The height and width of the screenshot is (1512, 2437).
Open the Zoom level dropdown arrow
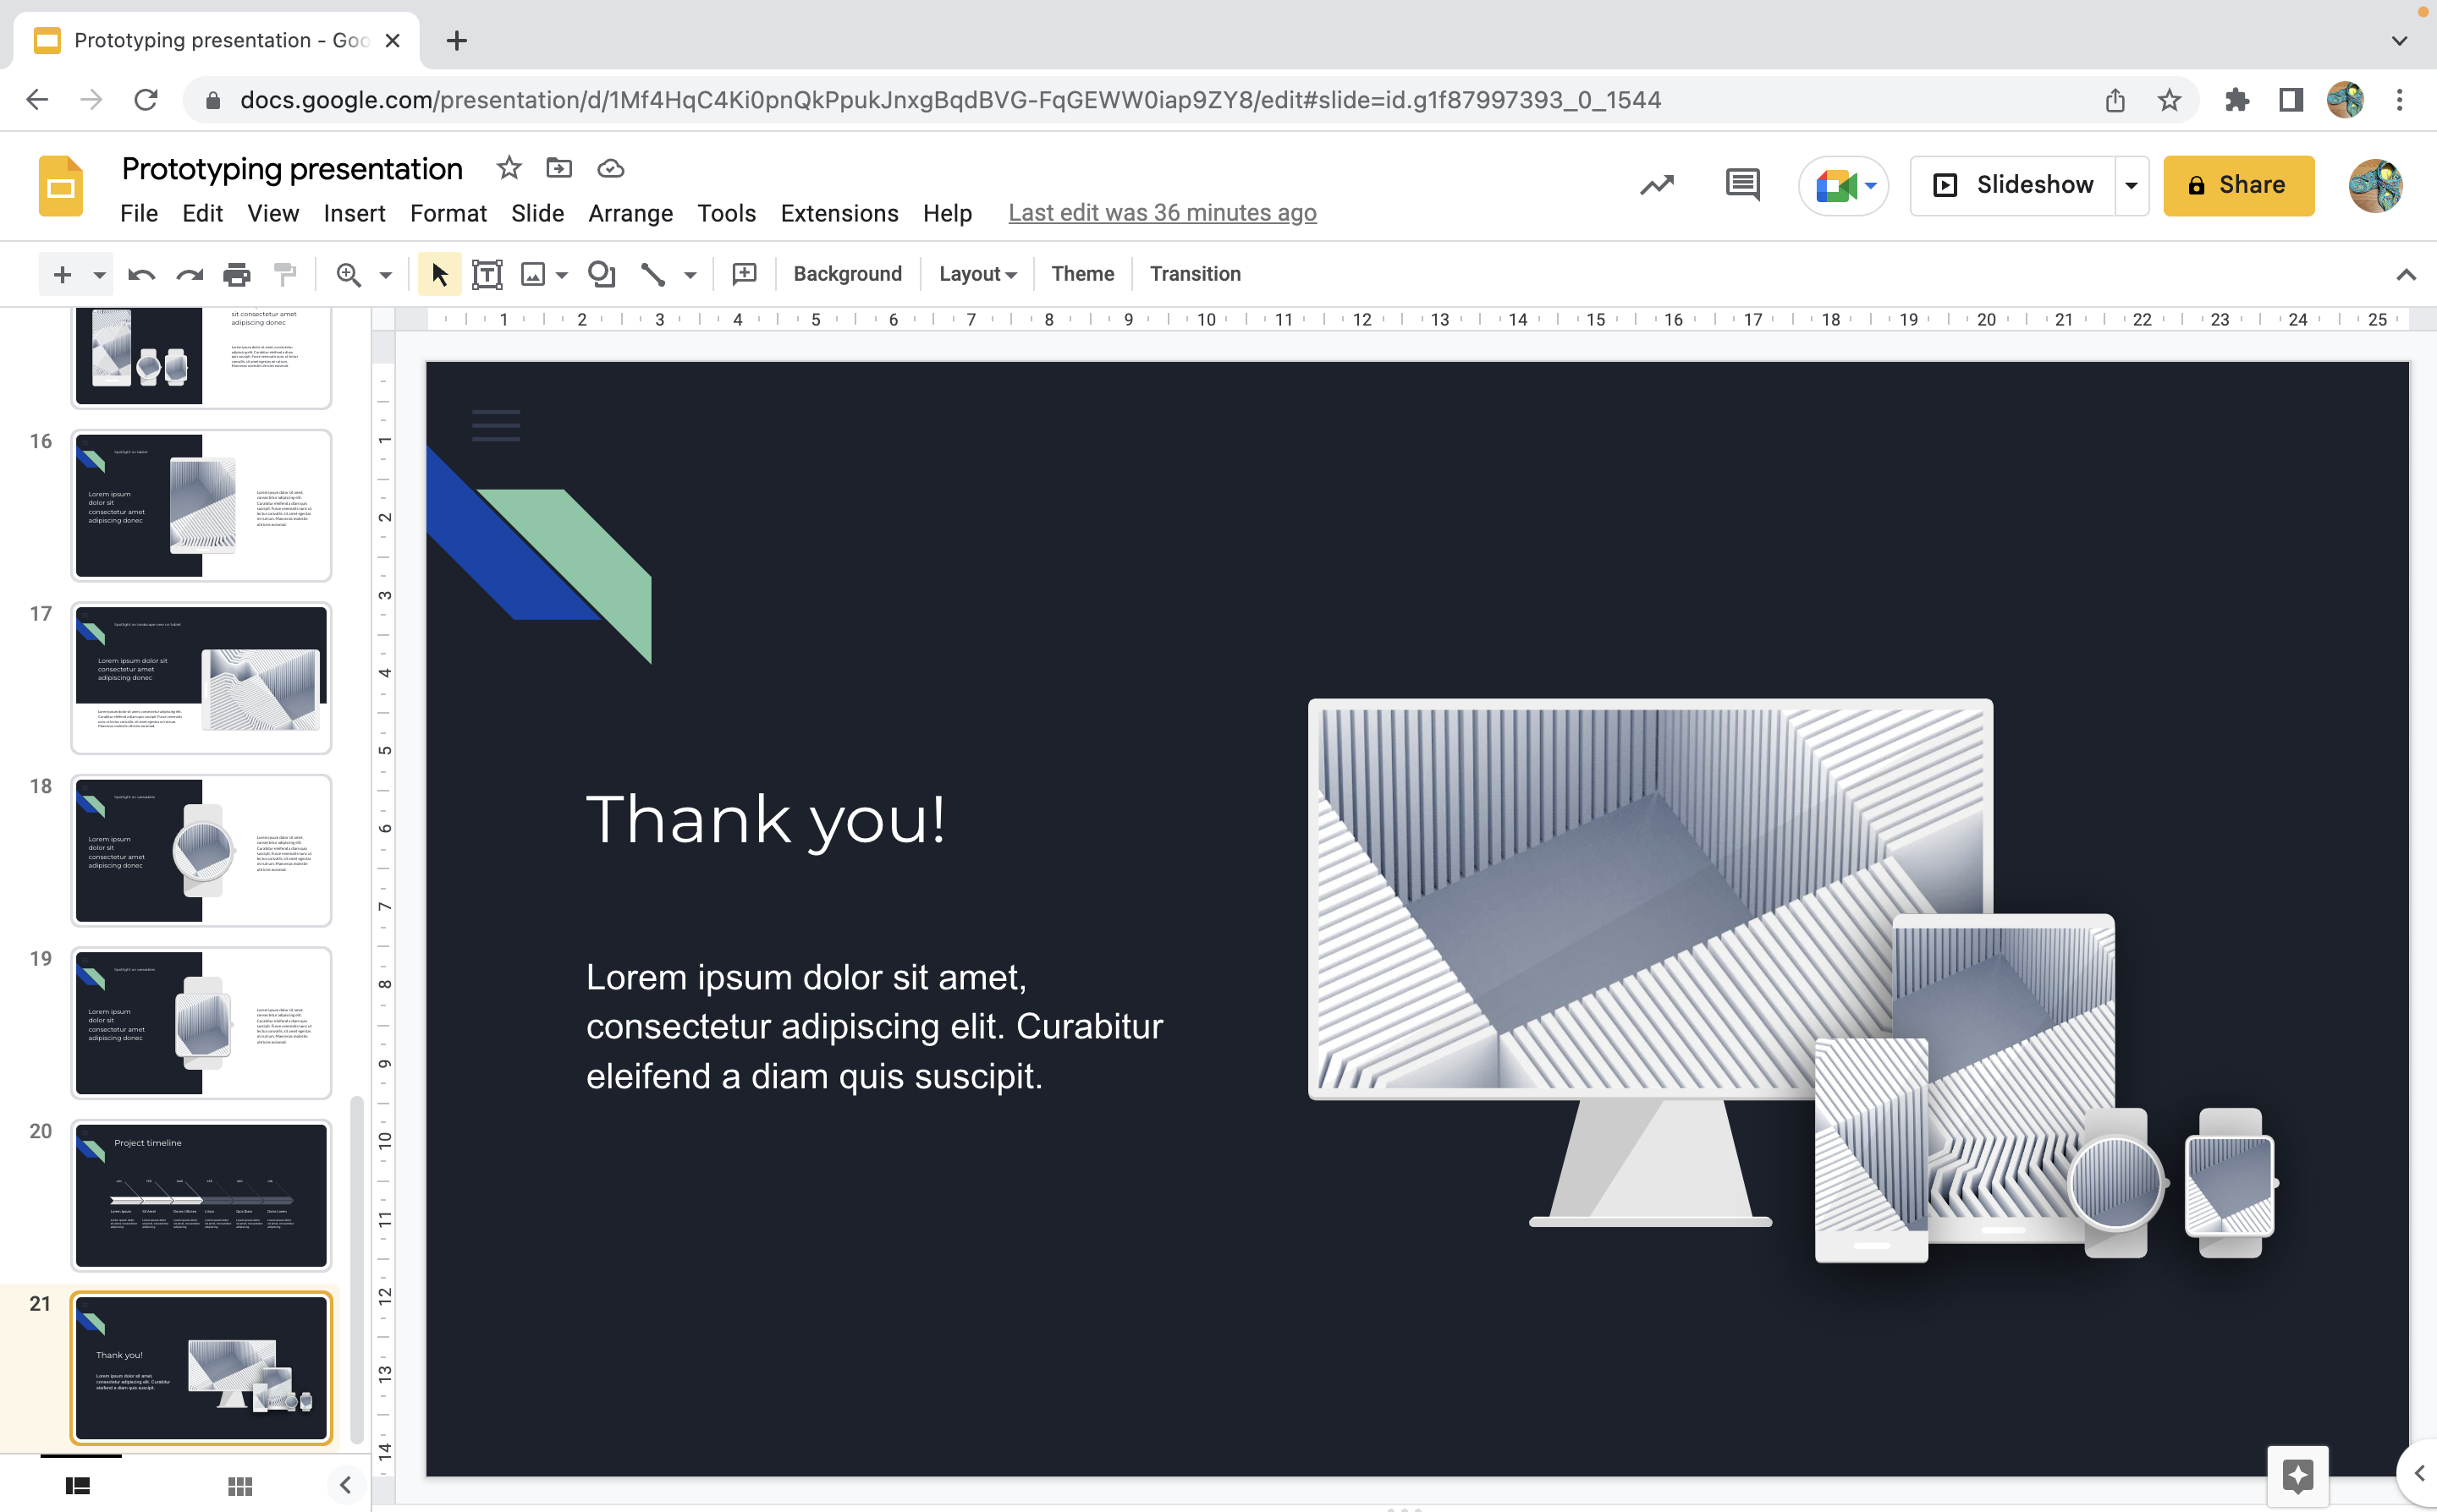[x=385, y=274]
